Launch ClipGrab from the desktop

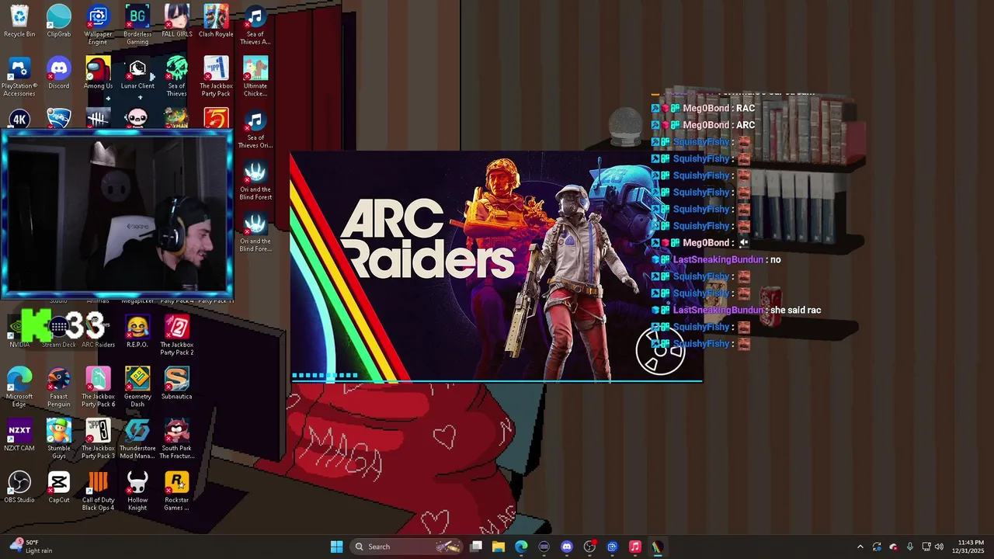point(59,22)
